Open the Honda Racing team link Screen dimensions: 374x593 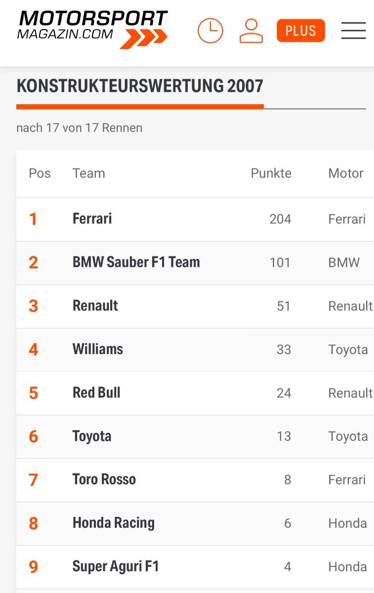(x=114, y=523)
